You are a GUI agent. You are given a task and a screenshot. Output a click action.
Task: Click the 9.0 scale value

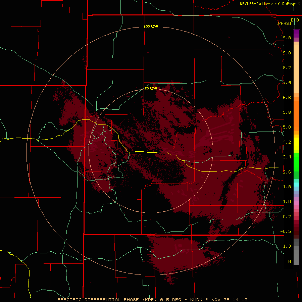pos(287,53)
